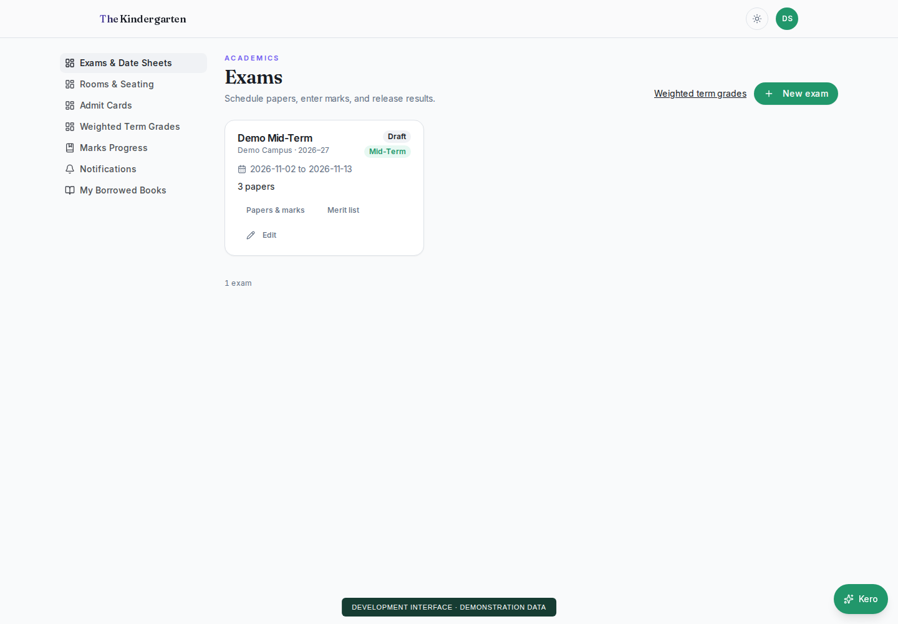Click the Exams & Date Sheets sidebar icon

click(70, 63)
